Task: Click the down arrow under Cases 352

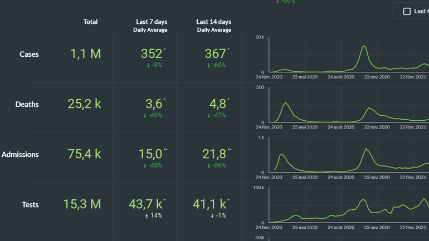Action: [x=148, y=65]
